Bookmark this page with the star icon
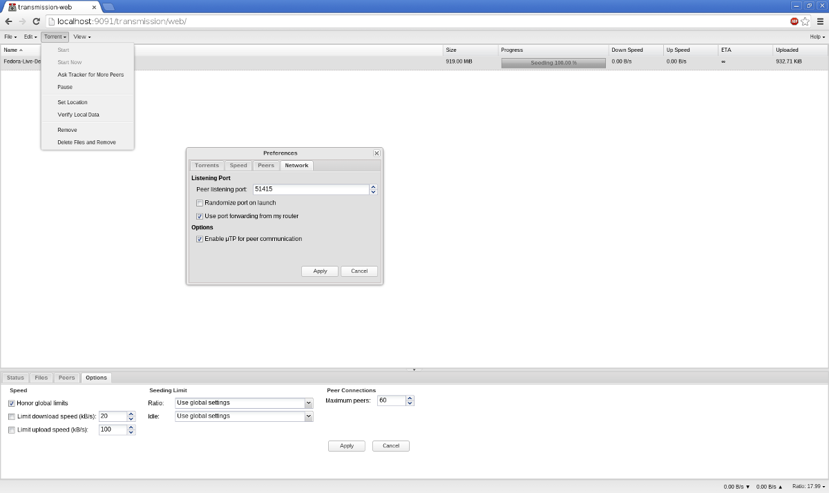Image resolution: width=829 pixels, height=493 pixels. click(x=806, y=21)
